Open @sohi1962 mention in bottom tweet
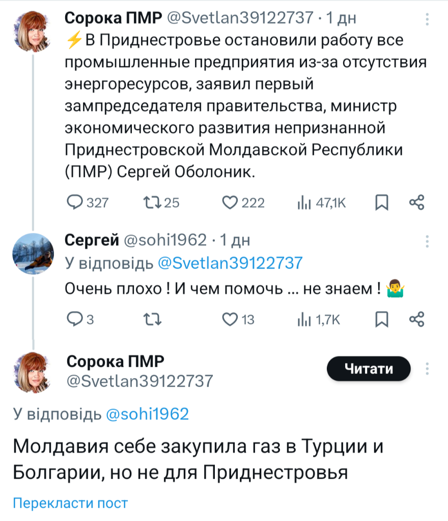The height and width of the screenshot is (521, 448). click(147, 414)
